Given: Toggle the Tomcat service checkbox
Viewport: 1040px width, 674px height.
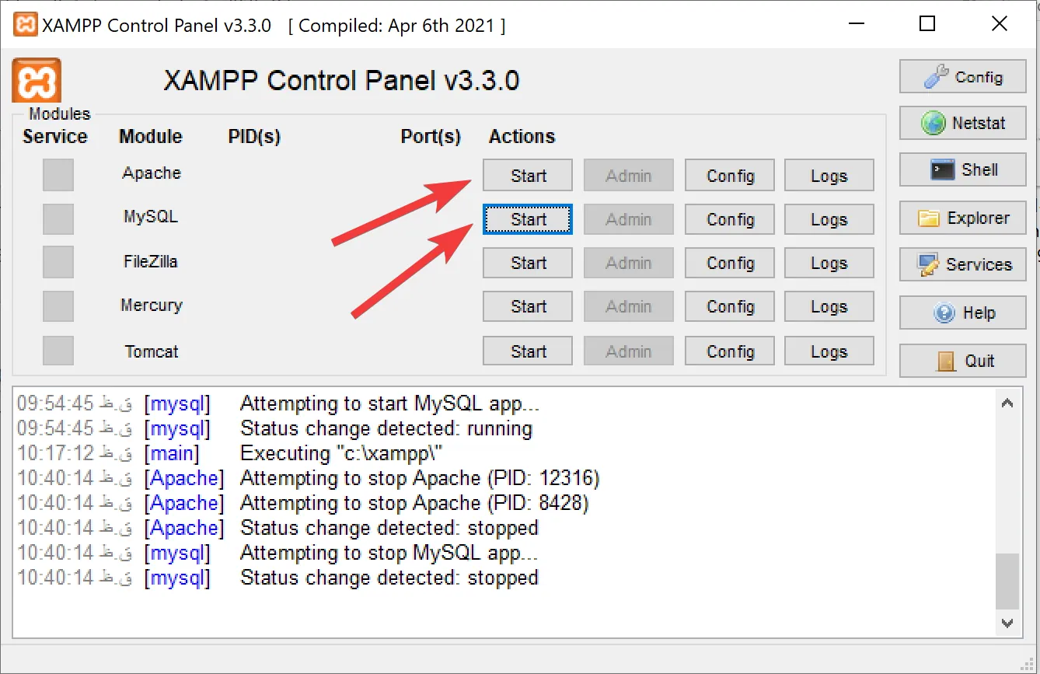Looking at the screenshot, I should 58,351.
